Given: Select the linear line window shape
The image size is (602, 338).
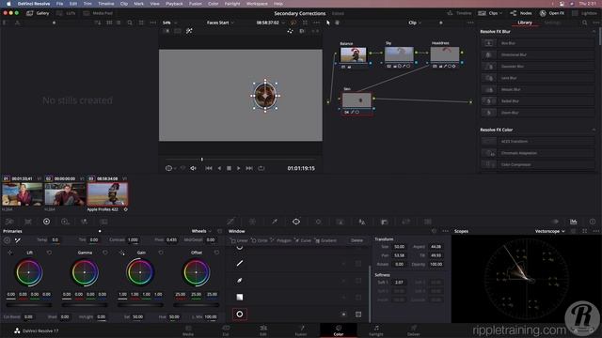Looking at the screenshot, I should click(240, 263).
